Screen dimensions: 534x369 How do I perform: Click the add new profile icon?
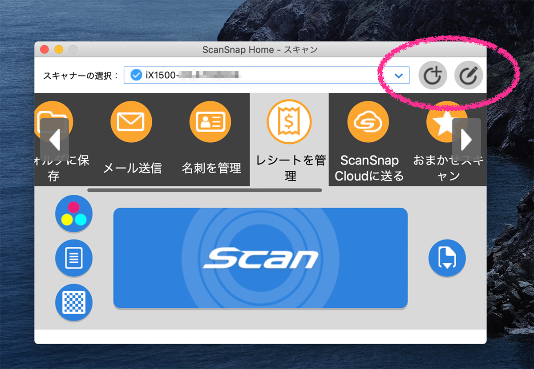(x=433, y=76)
